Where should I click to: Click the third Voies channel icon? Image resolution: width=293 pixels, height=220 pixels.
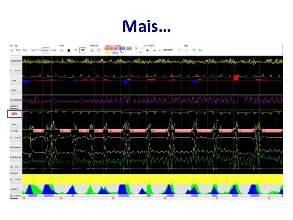(76, 50)
